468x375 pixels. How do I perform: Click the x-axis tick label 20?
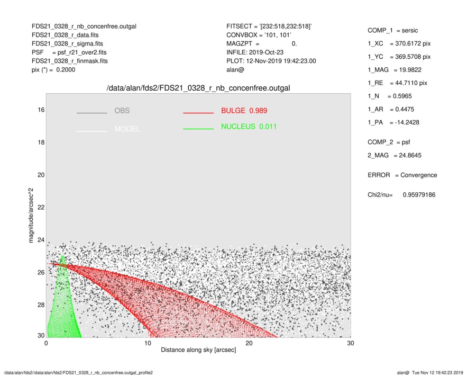tap(249, 343)
